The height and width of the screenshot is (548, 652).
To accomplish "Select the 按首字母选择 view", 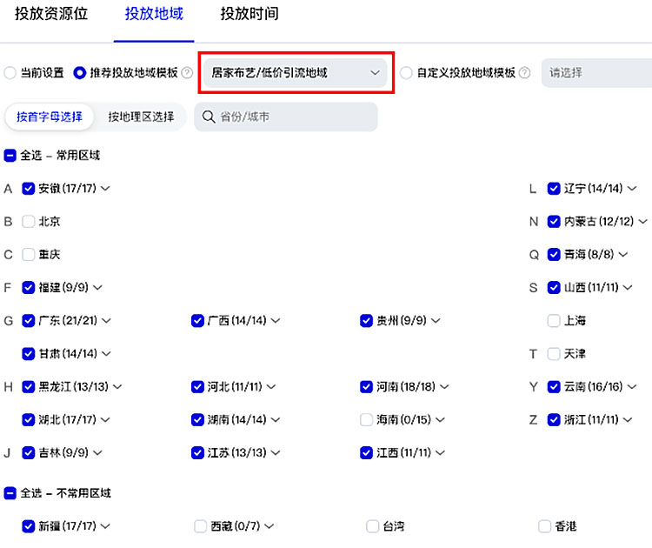I will tap(49, 117).
